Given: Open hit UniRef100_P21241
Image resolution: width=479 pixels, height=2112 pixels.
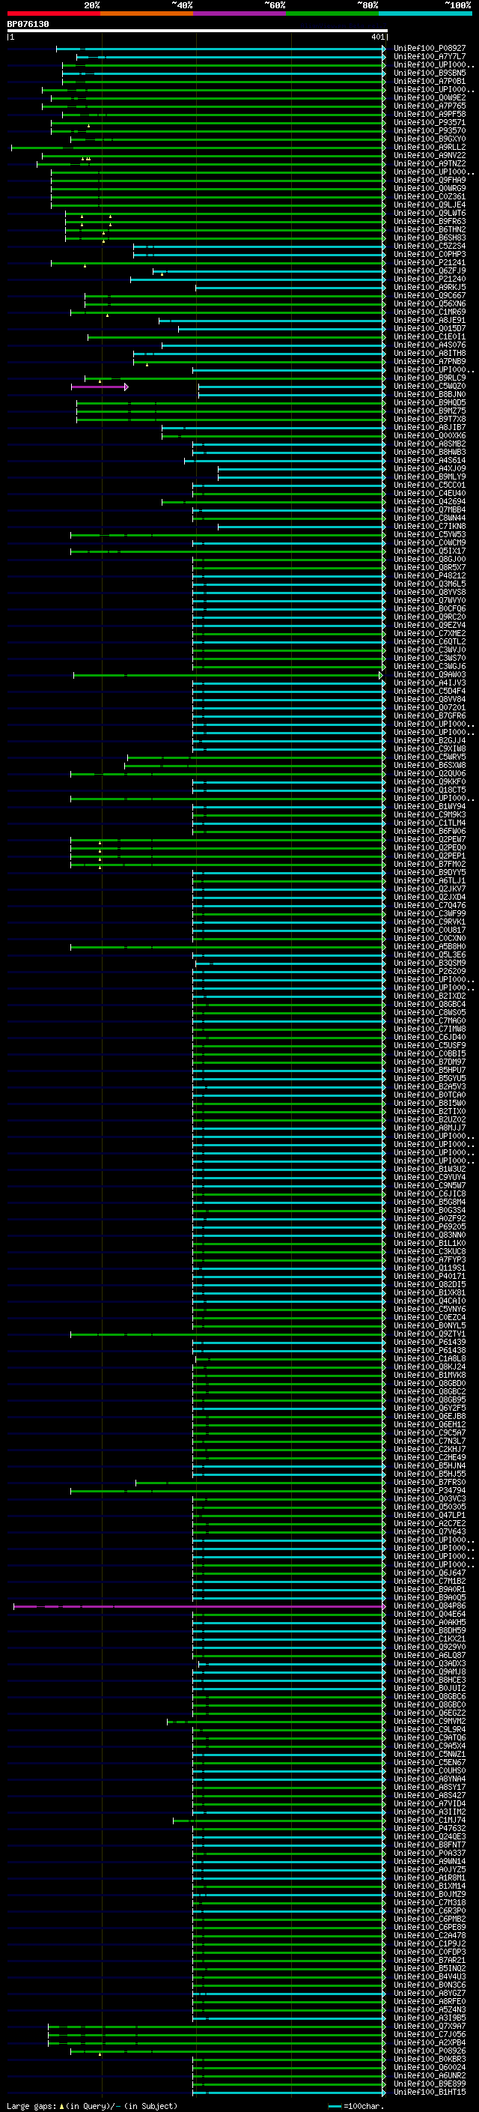Looking at the screenshot, I should [x=429, y=262].
